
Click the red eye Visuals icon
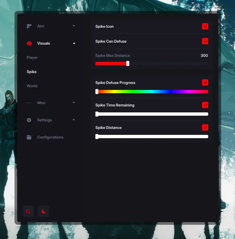pos(29,43)
